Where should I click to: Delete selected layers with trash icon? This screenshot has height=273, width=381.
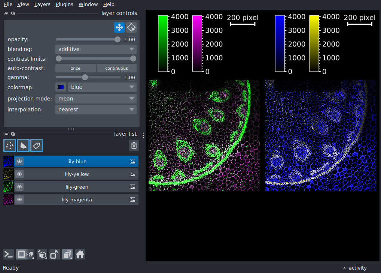[134, 145]
